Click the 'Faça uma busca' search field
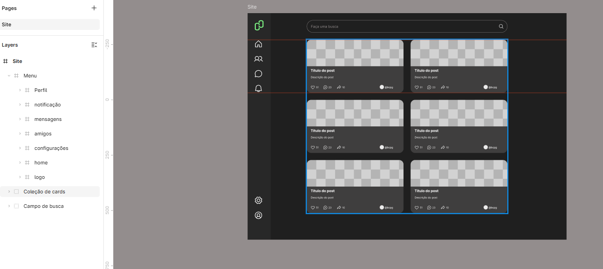The image size is (603, 269). click(x=399, y=26)
